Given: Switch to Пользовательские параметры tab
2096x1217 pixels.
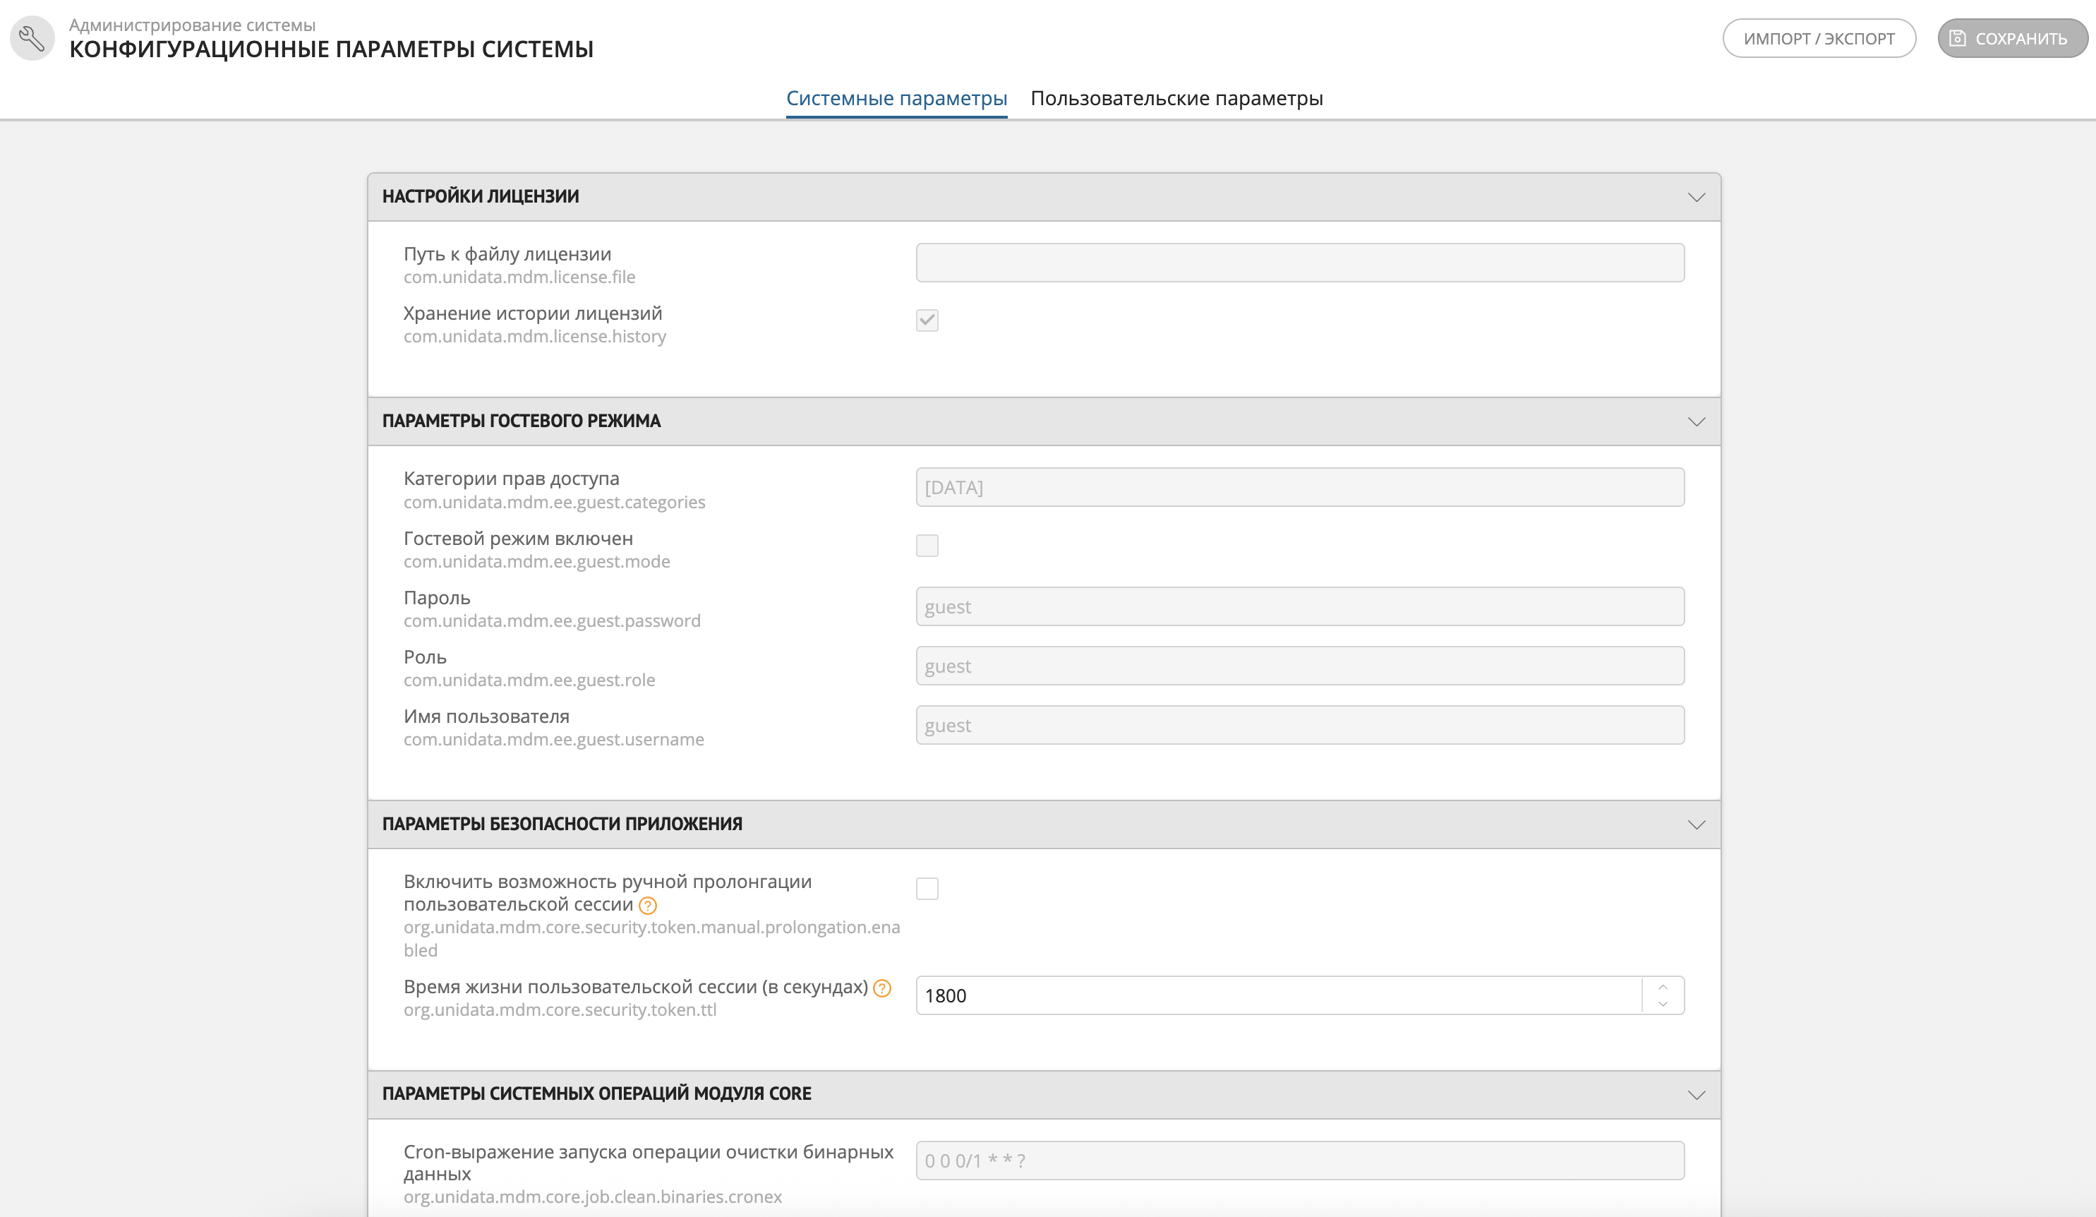Looking at the screenshot, I should (x=1176, y=98).
